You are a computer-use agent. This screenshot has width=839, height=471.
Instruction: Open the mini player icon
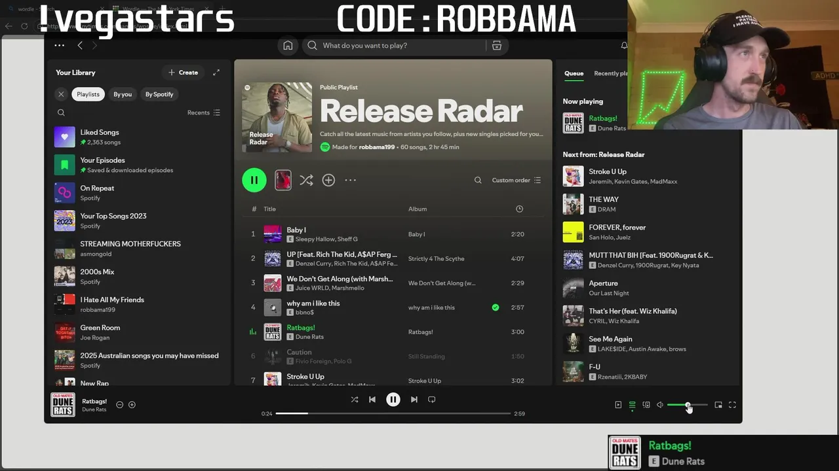coord(718,405)
